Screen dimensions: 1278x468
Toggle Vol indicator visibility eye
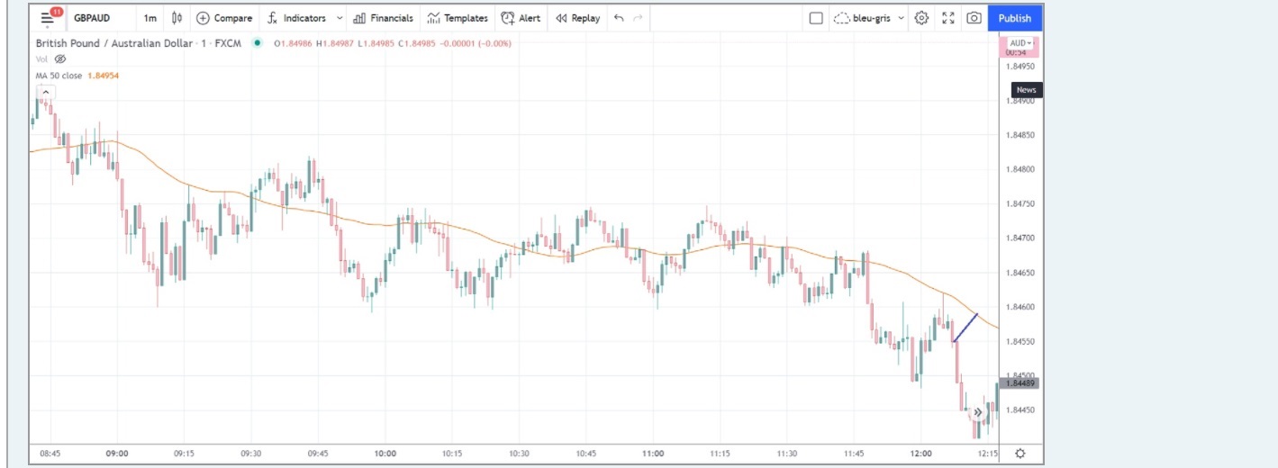(60, 58)
